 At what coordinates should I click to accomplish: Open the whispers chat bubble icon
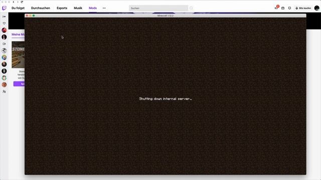pos(289,8)
